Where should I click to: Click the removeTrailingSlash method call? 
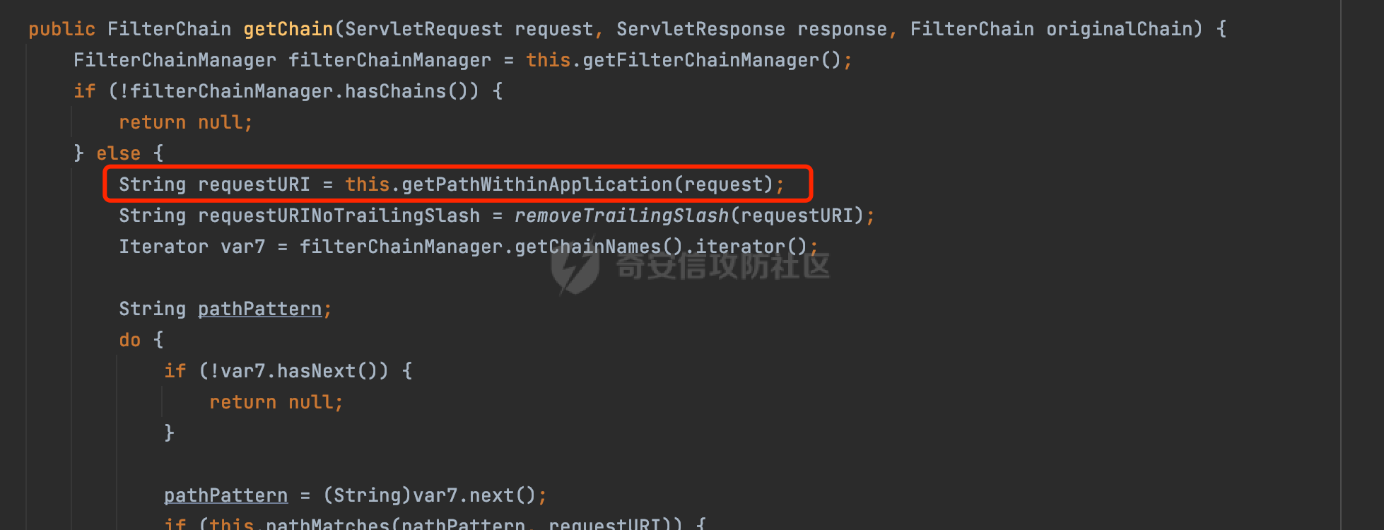click(622, 216)
